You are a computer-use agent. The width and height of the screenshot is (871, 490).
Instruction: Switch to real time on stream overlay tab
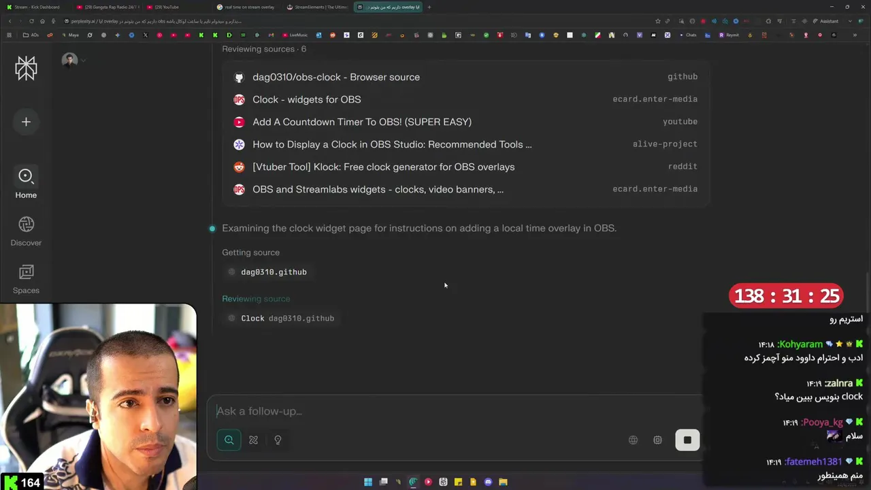click(x=248, y=7)
